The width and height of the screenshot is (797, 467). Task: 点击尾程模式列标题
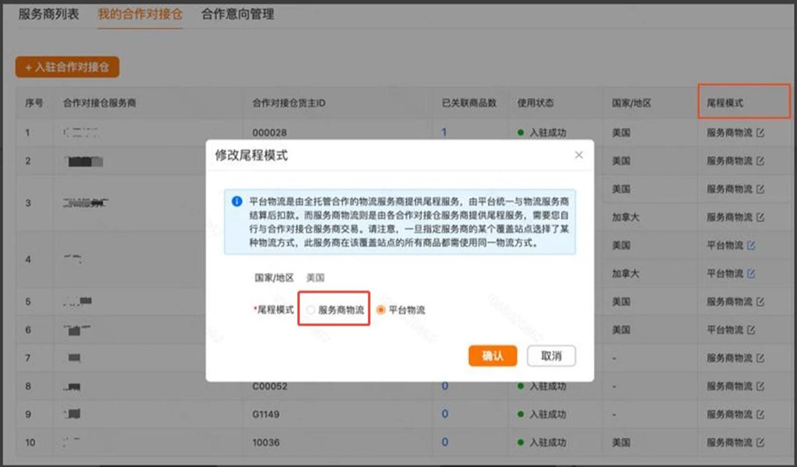coord(725,103)
